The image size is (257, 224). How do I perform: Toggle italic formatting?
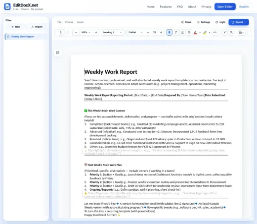(176, 32)
